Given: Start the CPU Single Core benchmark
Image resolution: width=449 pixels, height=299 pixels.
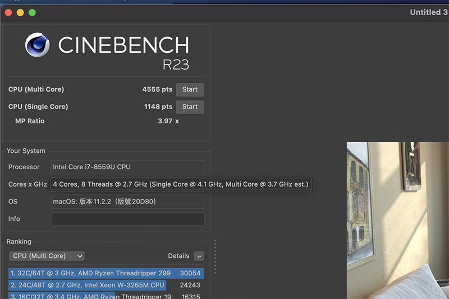Looking at the screenshot, I should click(x=190, y=107).
